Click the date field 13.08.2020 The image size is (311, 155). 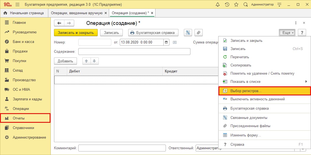pyautogui.click(x=142, y=42)
